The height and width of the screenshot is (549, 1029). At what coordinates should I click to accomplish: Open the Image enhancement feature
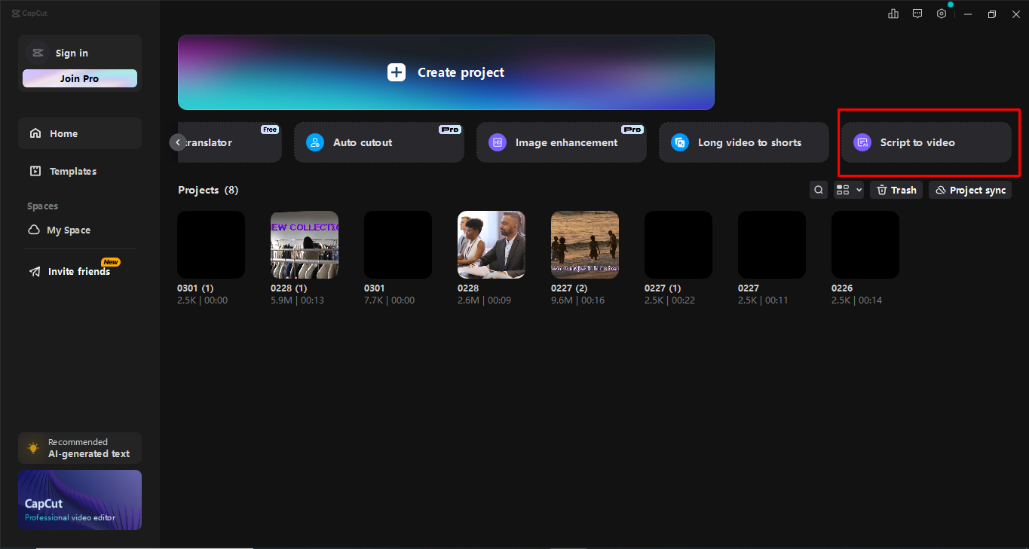pyautogui.click(x=561, y=142)
